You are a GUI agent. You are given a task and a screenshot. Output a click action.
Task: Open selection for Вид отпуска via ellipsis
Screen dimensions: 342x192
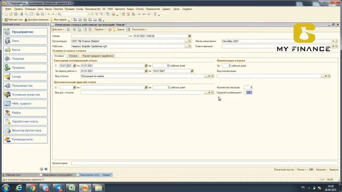[206, 76]
